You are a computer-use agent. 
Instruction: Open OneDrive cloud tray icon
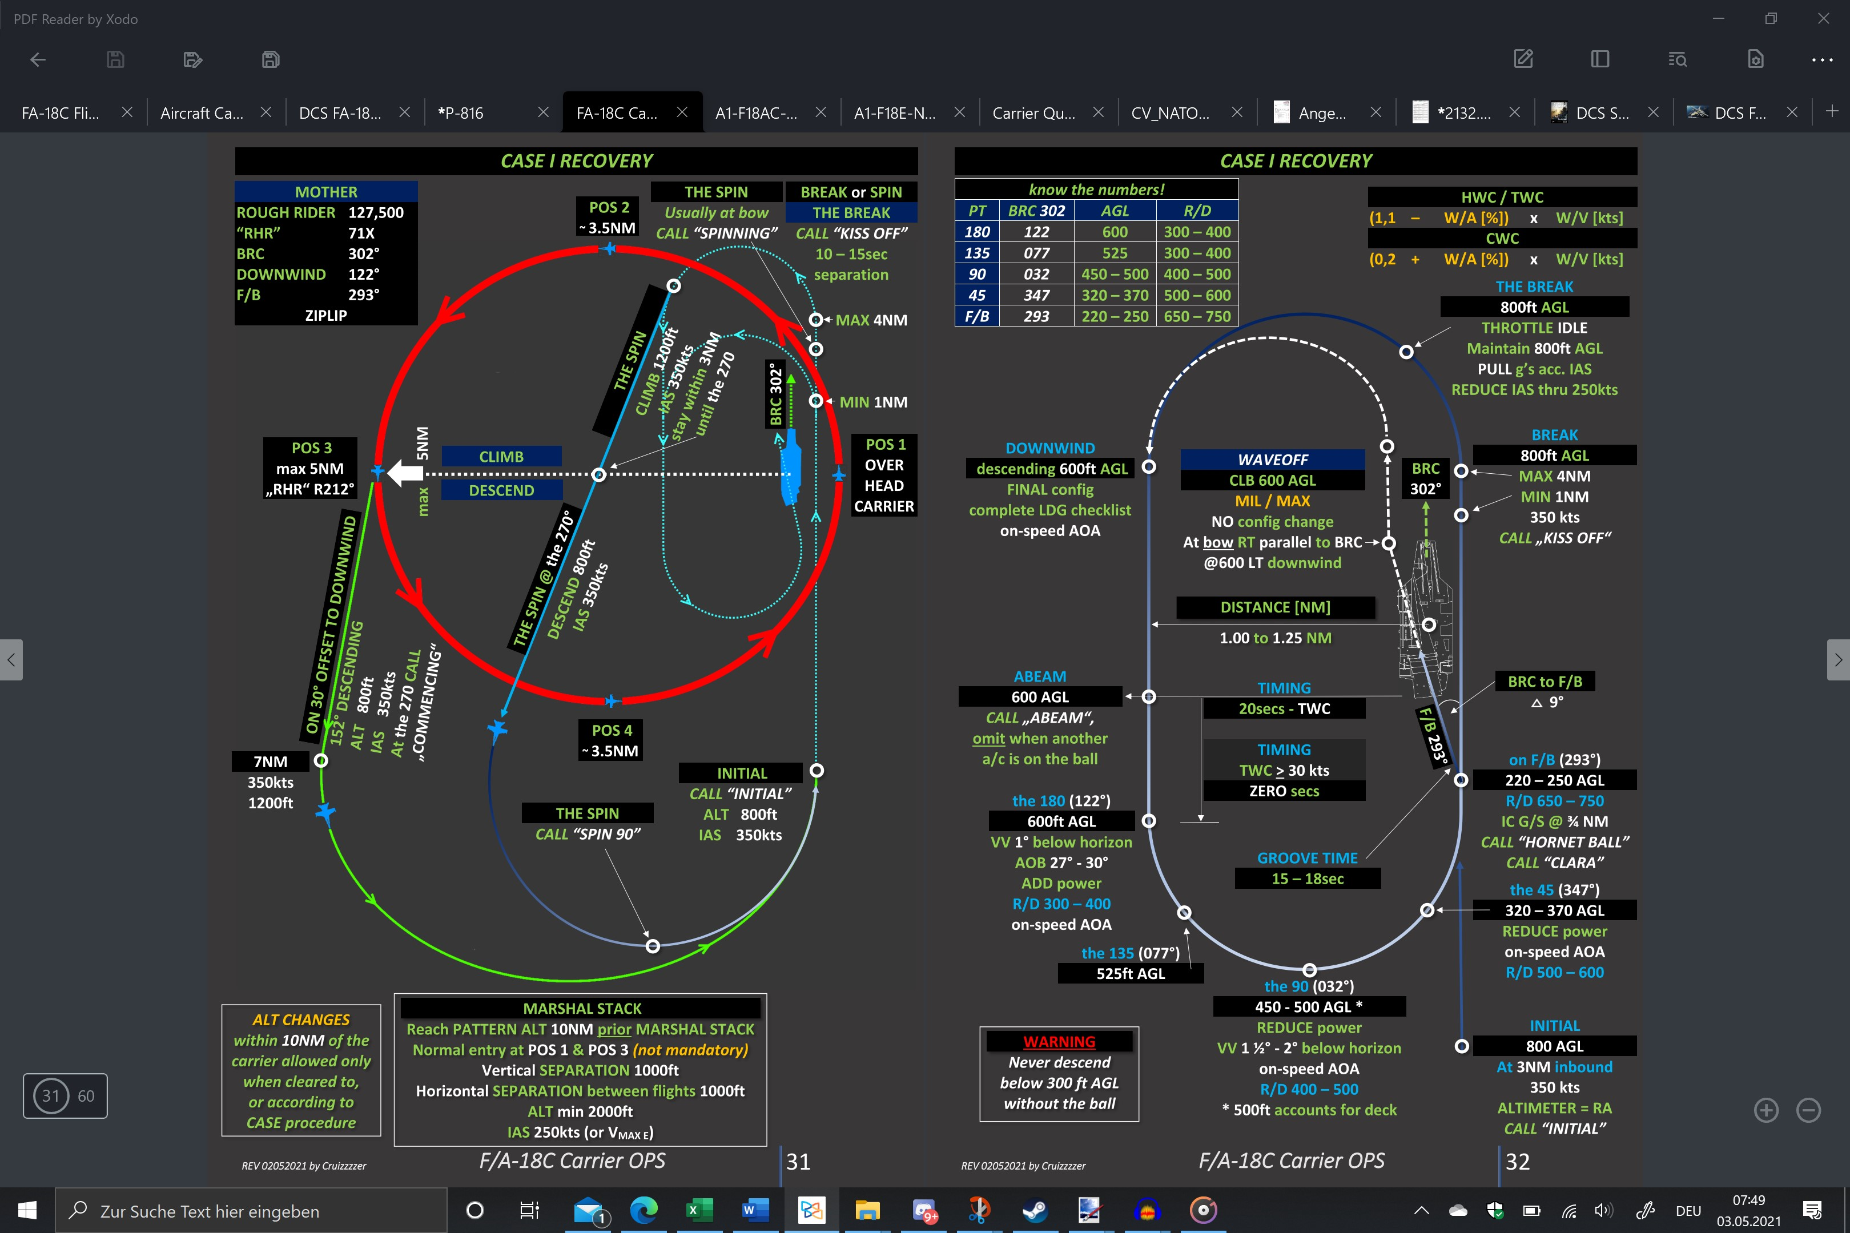tap(1458, 1211)
